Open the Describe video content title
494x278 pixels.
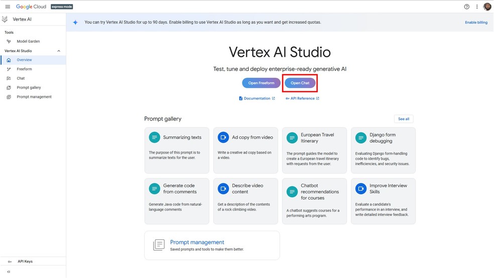(x=248, y=189)
